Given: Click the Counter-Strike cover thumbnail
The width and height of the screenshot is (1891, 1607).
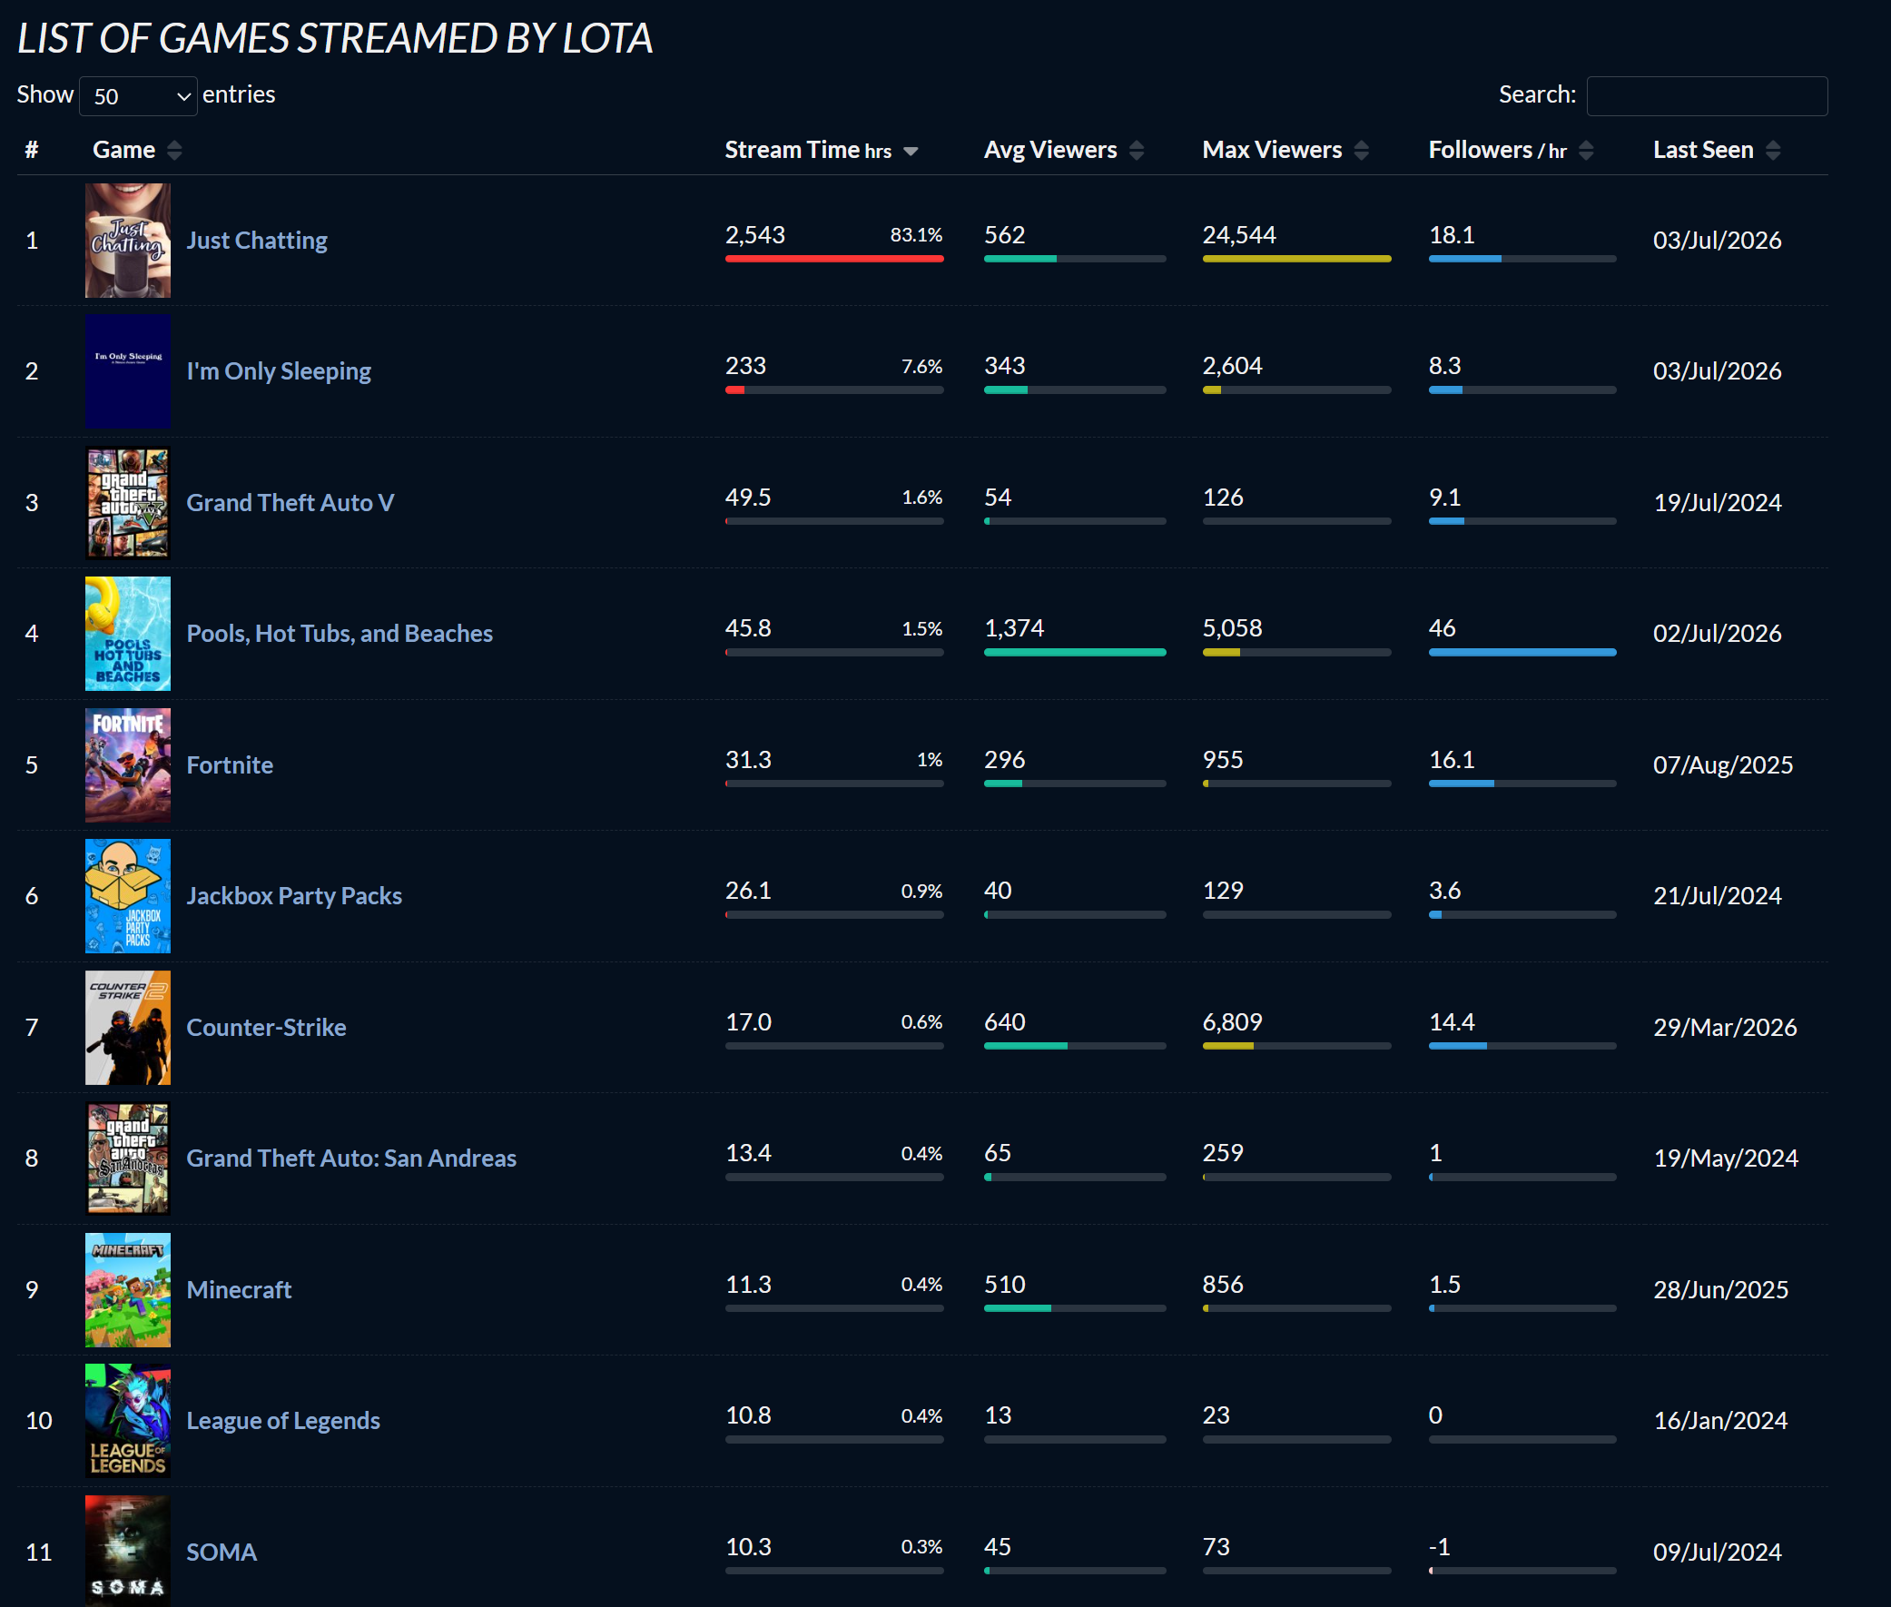Looking at the screenshot, I should click(127, 1028).
